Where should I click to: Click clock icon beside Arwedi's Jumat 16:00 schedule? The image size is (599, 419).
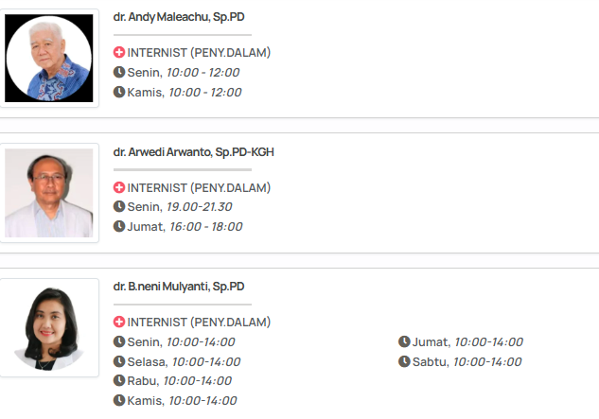coord(119,226)
